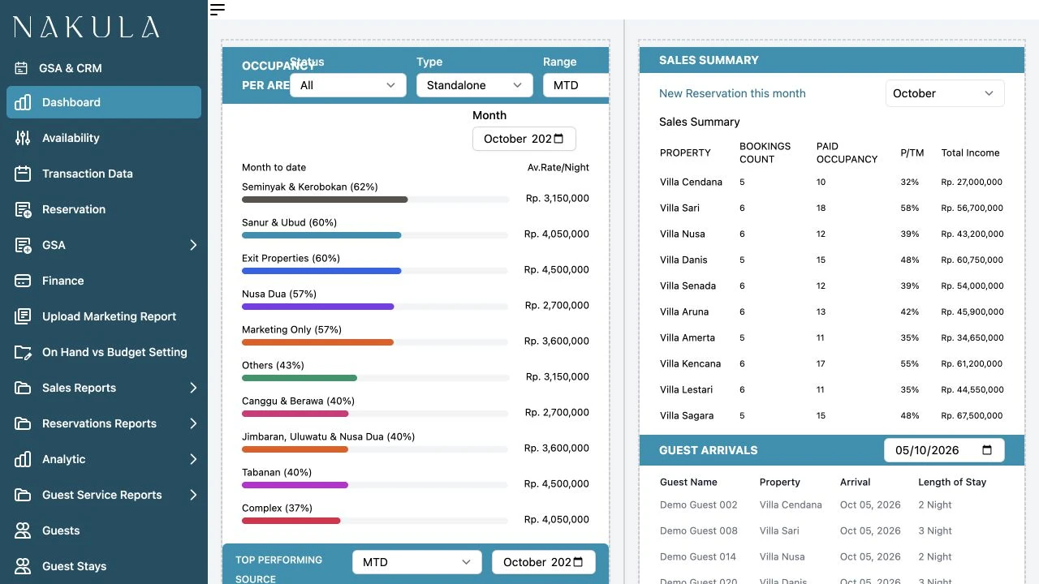Open the Status dropdown showing All
1039x584 pixels.
click(x=348, y=85)
